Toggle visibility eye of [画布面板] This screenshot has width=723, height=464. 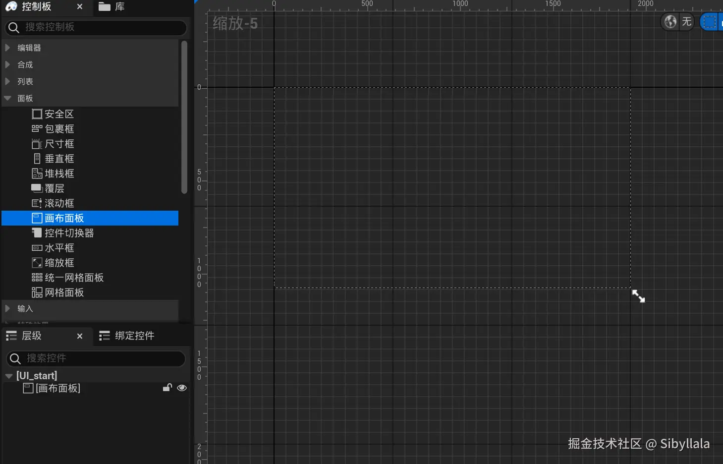[182, 388]
